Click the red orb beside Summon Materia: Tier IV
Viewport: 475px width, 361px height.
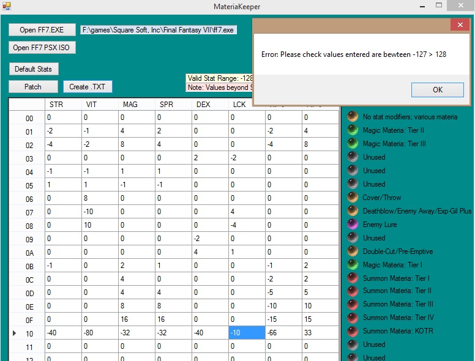tap(353, 318)
